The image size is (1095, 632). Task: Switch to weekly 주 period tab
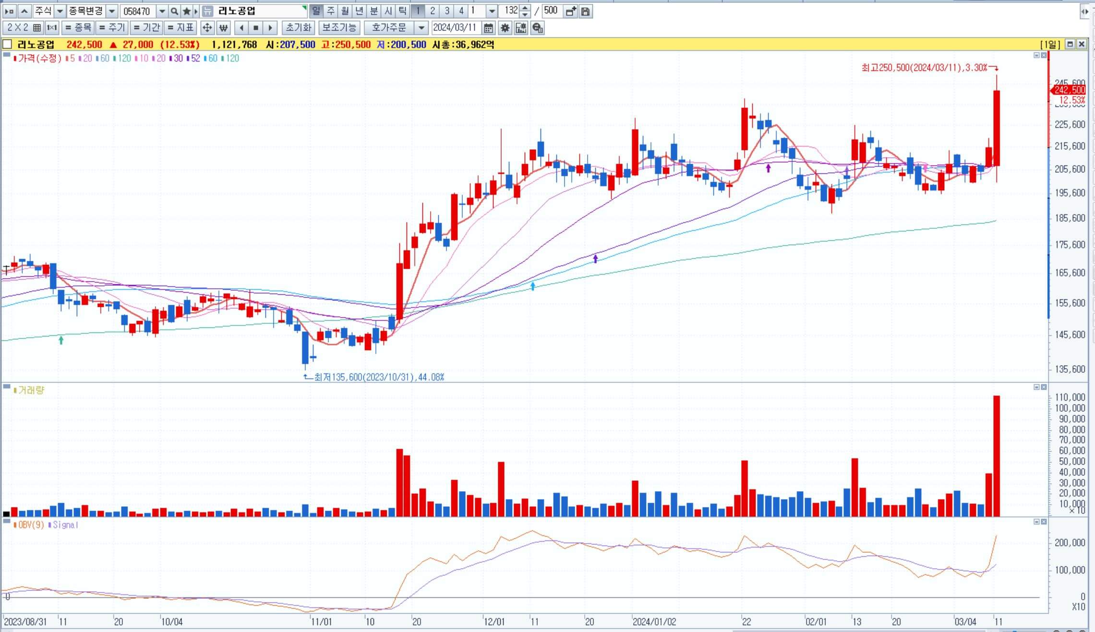click(331, 11)
